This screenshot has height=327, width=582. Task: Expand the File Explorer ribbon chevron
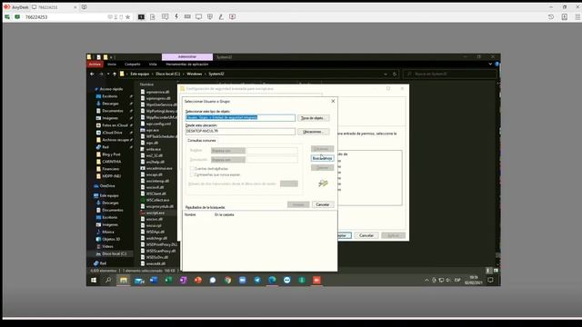[490, 64]
